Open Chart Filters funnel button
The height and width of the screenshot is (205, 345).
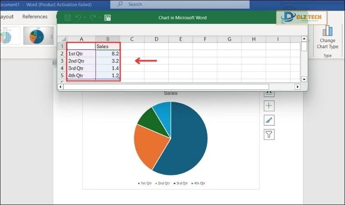pos(269,134)
